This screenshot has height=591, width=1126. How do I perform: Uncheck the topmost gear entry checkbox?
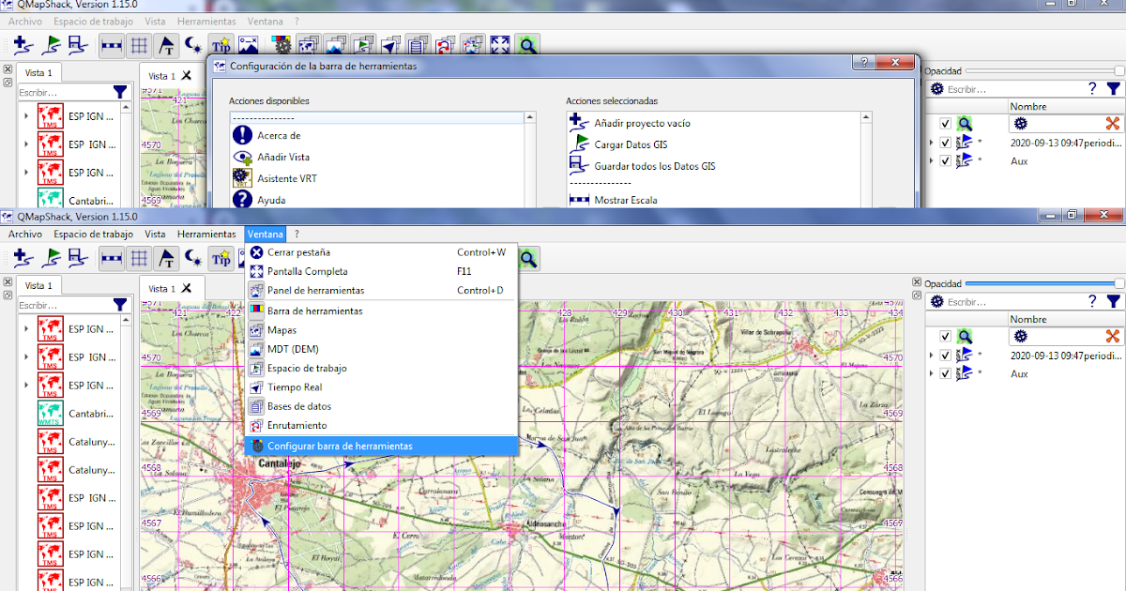point(944,335)
